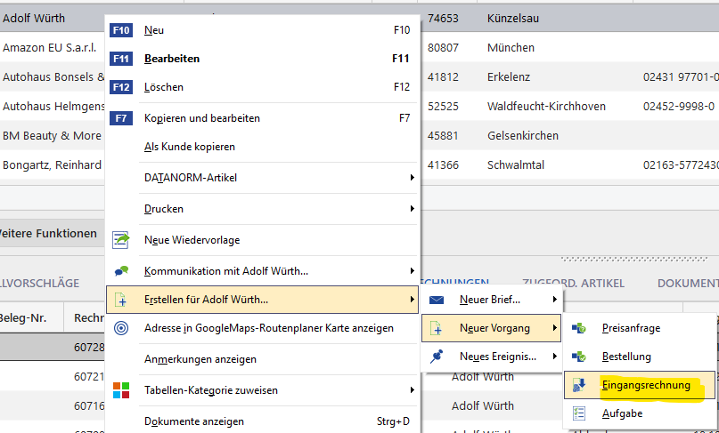Open the DATANORM-Artikel menu entry
The image size is (719, 433).
point(262,178)
